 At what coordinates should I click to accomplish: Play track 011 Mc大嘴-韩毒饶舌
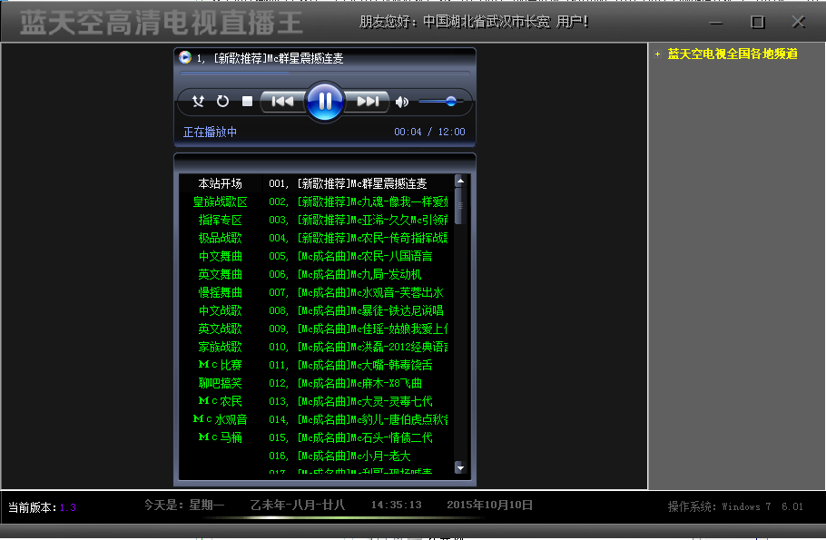tap(350, 365)
